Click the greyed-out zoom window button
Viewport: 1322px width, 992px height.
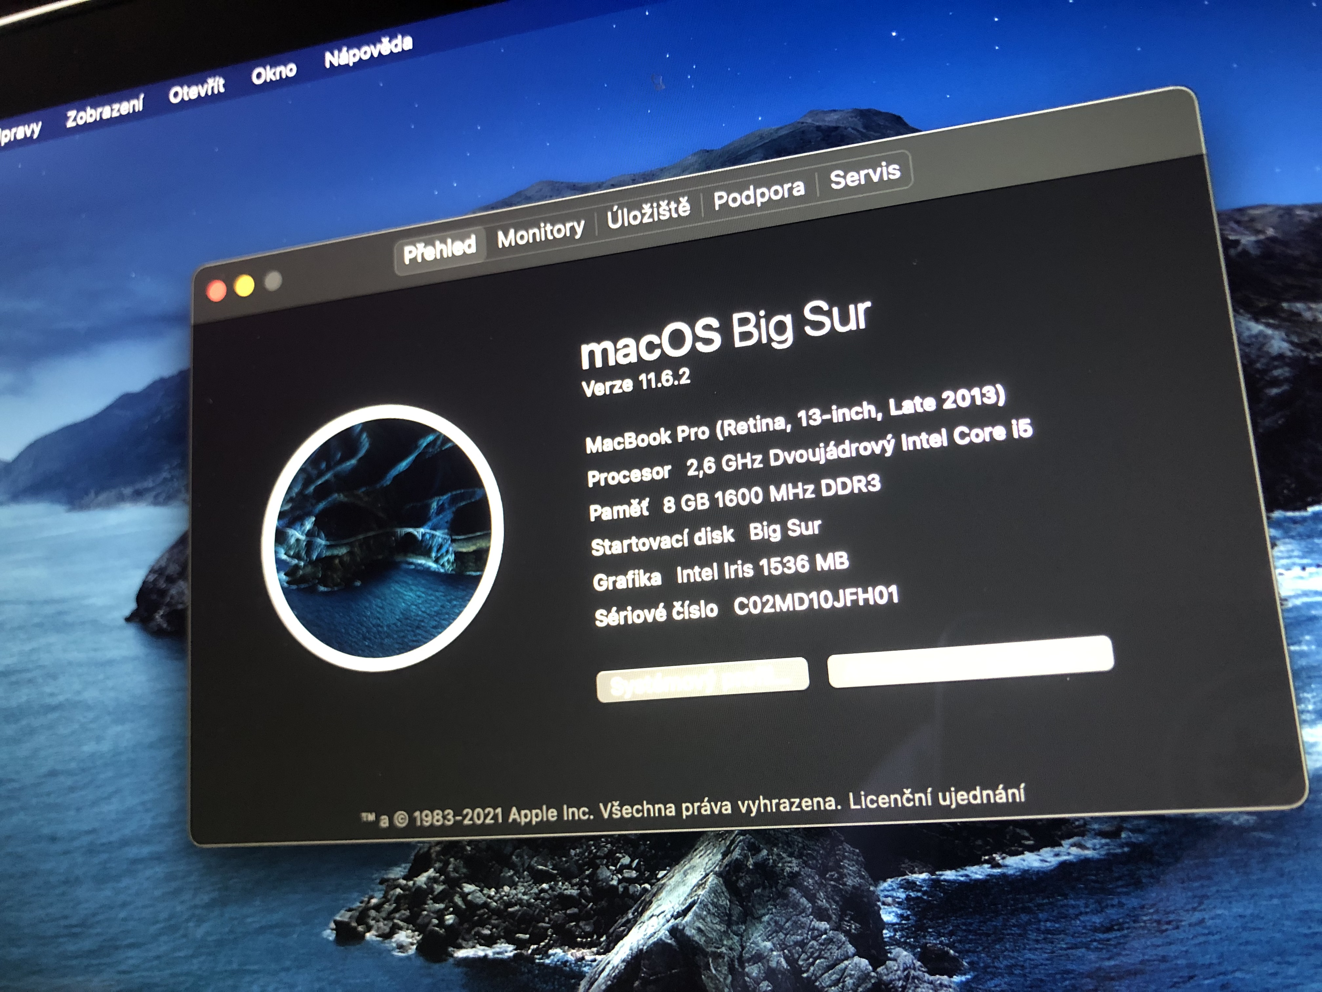coord(273,280)
